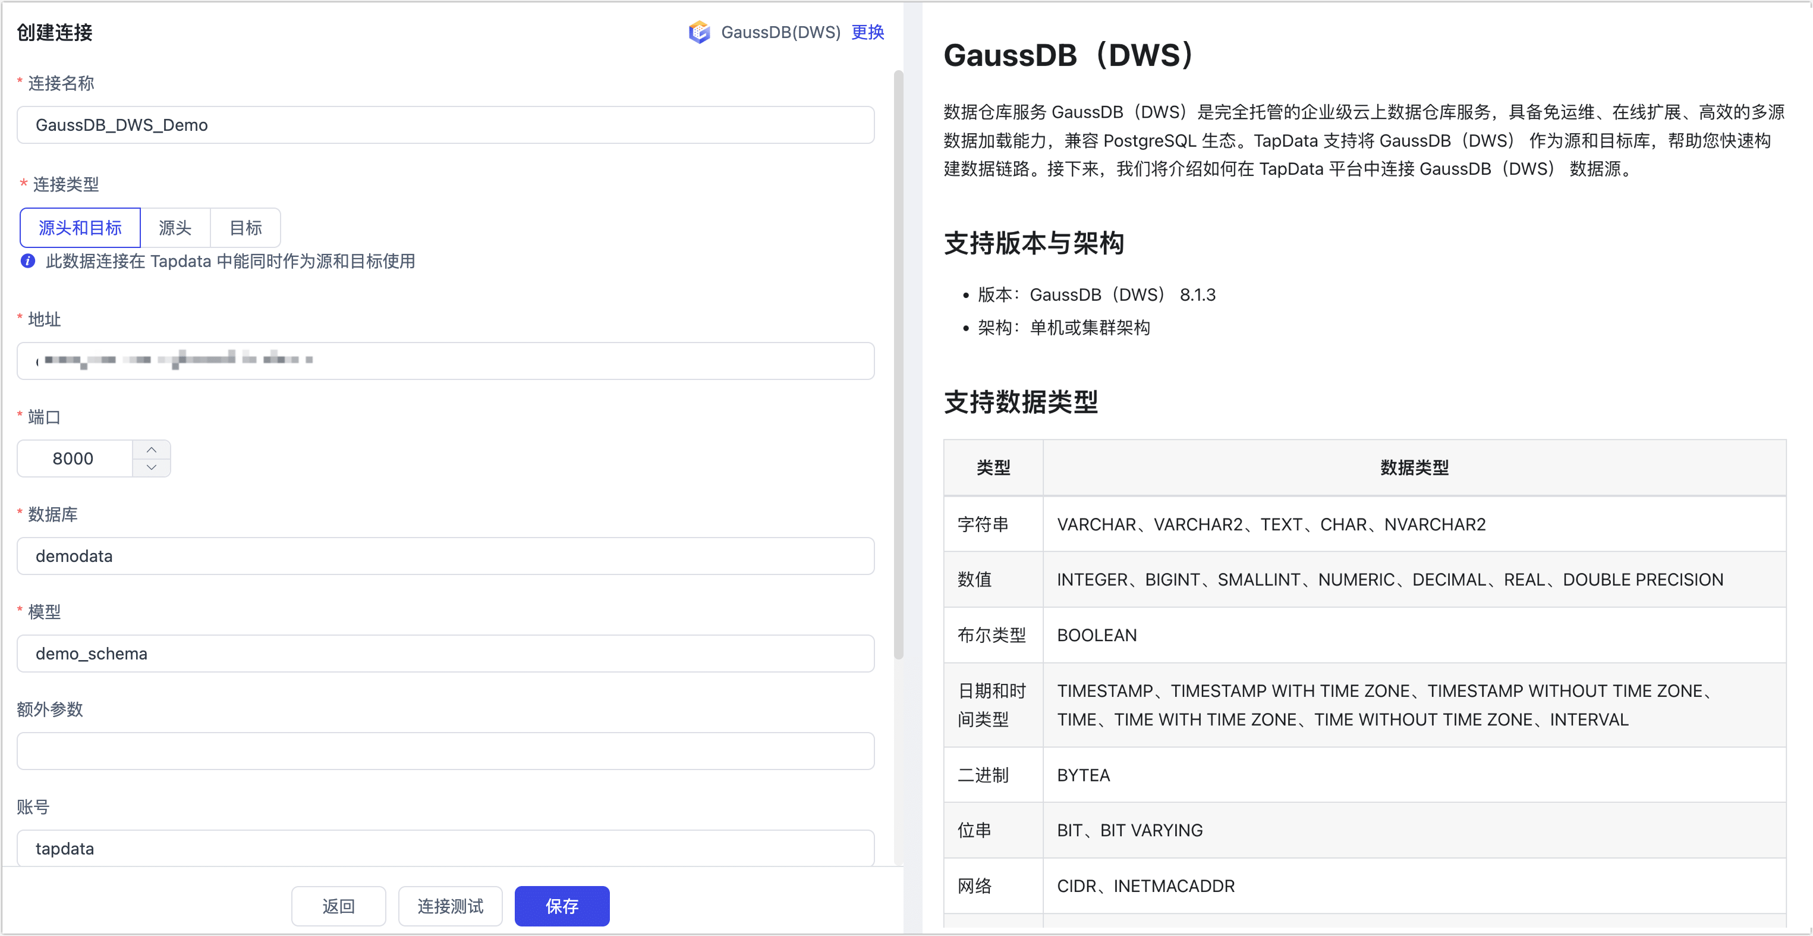
Task: Select the 数据类型 table header cell
Action: coord(1414,466)
